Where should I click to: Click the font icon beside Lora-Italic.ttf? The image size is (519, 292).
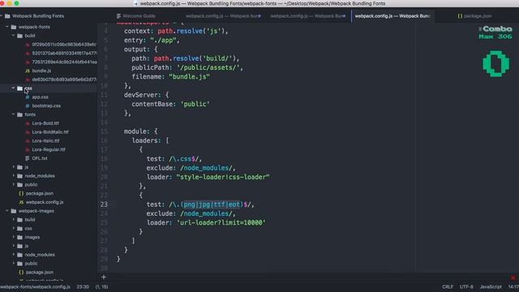(x=28, y=140)
